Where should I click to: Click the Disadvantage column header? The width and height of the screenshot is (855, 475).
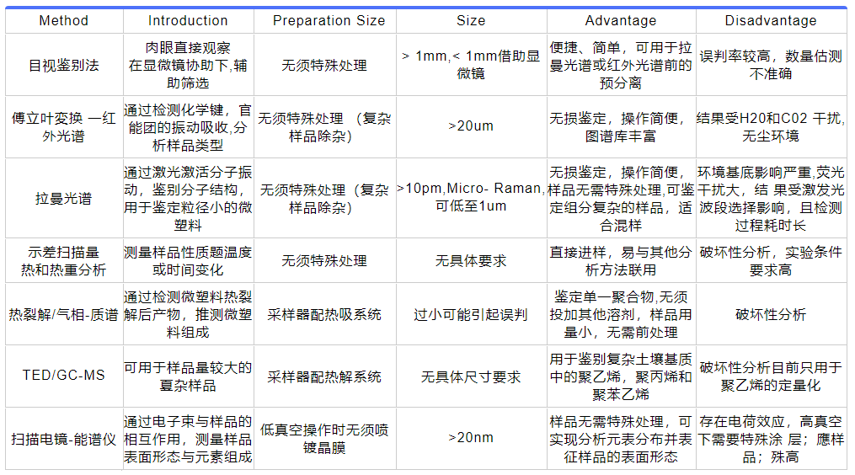click(x=771, y=20)
